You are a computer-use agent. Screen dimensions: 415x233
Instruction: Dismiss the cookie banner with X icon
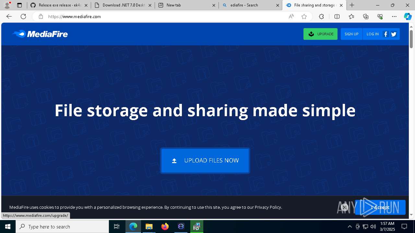pos(345,207)
